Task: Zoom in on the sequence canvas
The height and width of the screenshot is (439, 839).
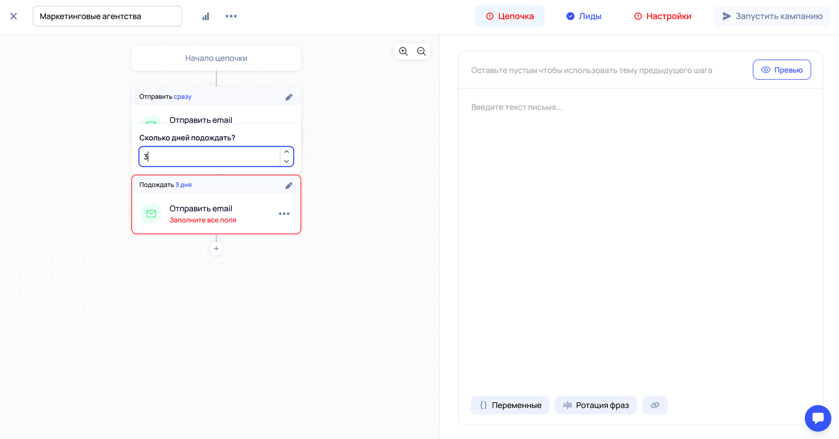Action: tap(403, 51)
